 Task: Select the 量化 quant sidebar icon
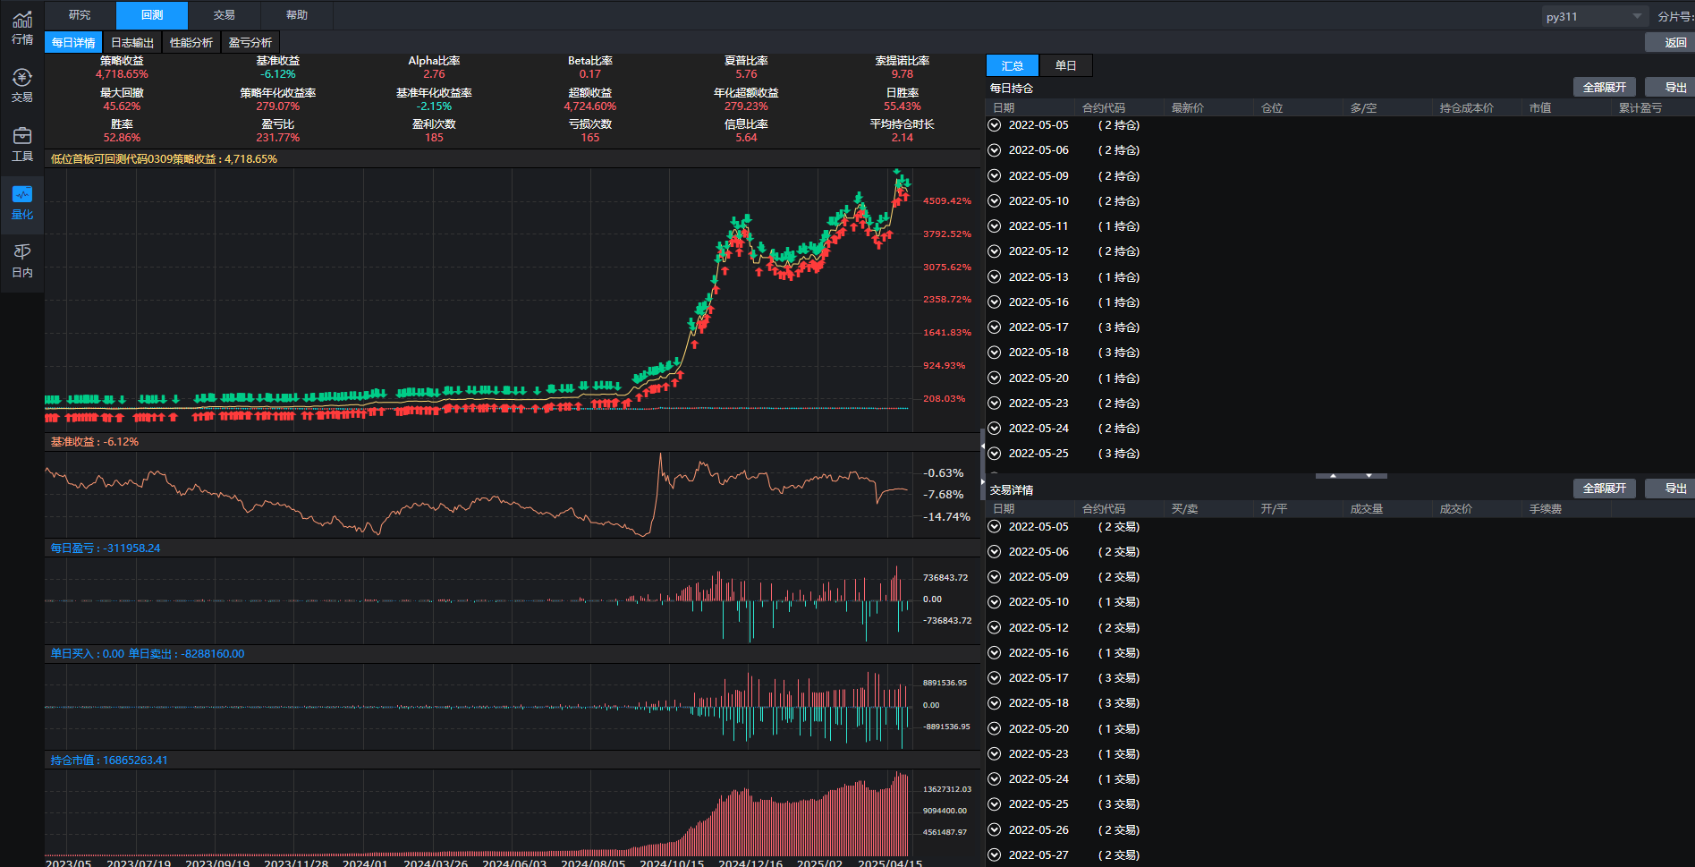(21, 202)
